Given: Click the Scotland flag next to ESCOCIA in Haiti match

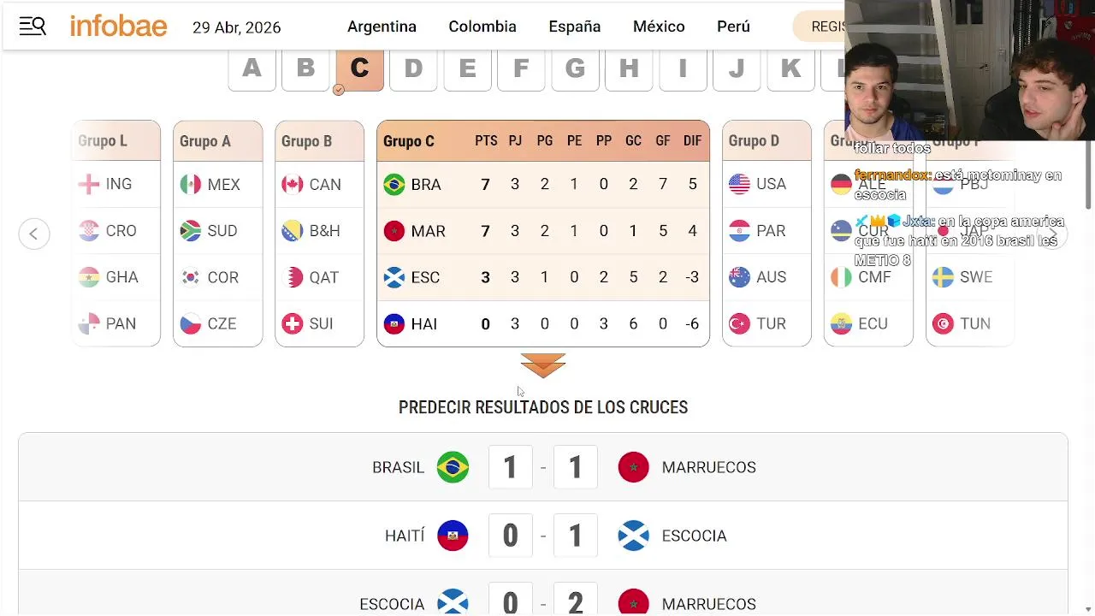Looking at the screenshot, I should tap(634, 536).
